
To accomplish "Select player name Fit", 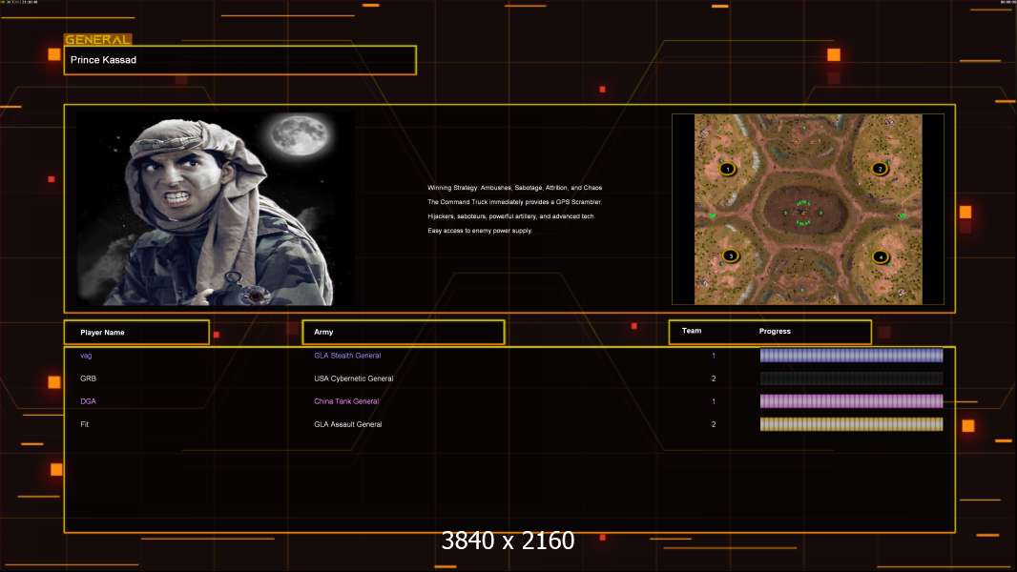I will pos(84,424).
